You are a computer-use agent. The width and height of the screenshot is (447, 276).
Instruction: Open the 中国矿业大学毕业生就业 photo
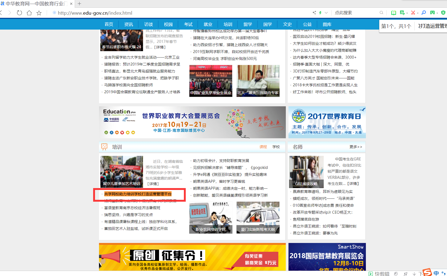click(x=211, y=81)
